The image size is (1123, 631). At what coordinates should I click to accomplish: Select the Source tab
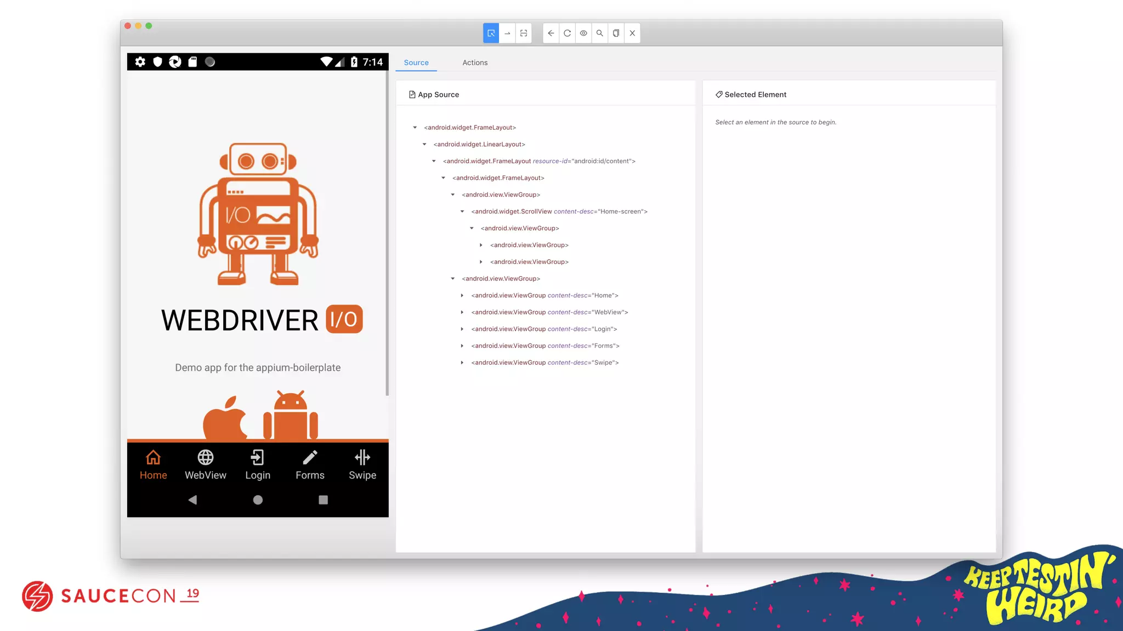[416, 62]
